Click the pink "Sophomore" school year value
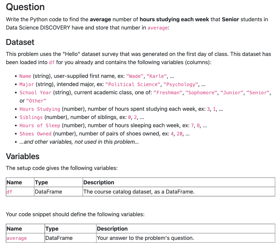The width and height of the screenshot is (279, 251). point(201,93)
